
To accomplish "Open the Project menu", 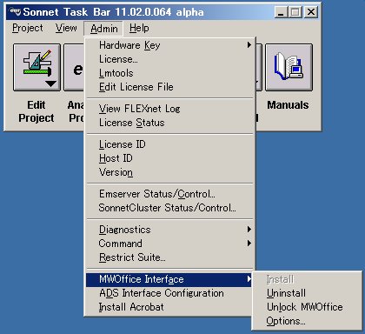I will 28,28.
